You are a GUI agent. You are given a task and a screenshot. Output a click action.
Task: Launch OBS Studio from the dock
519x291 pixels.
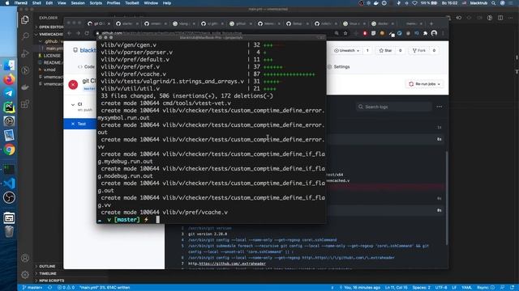[9, 197]
